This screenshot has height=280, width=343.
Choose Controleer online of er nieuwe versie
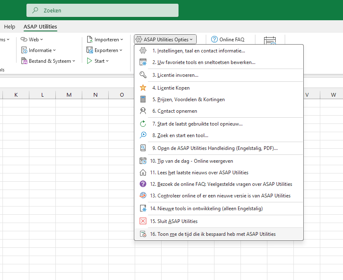coord(219,195)
